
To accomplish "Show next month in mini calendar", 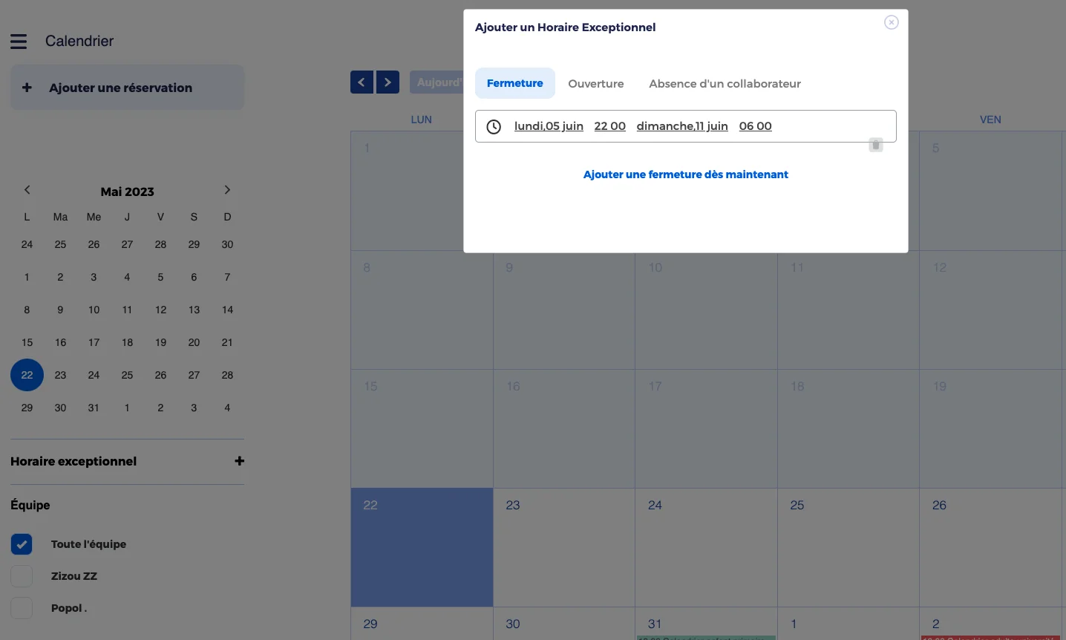I will tap(227, 190).
